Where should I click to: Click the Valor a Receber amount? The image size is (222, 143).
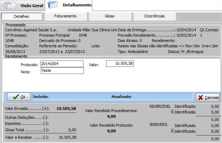(x=67, y=137)
